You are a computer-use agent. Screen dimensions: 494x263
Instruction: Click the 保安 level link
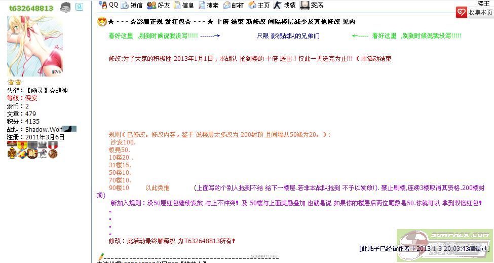31,98
